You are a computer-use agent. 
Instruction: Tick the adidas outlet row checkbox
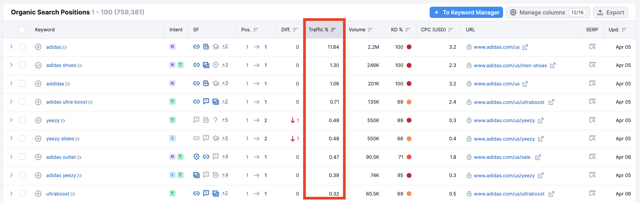pos(22,157)
